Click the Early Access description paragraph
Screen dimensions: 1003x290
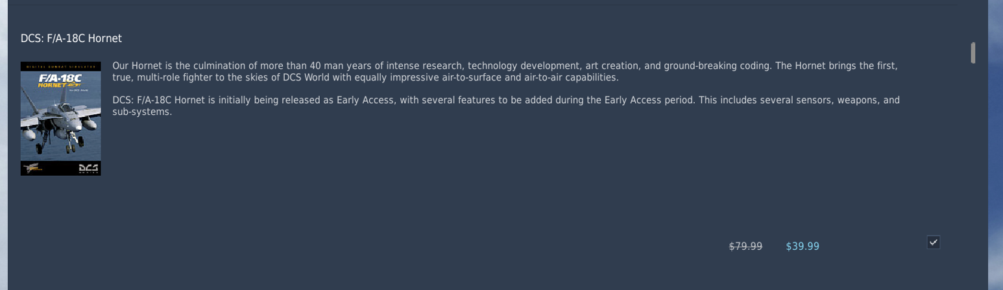(506, 106)
